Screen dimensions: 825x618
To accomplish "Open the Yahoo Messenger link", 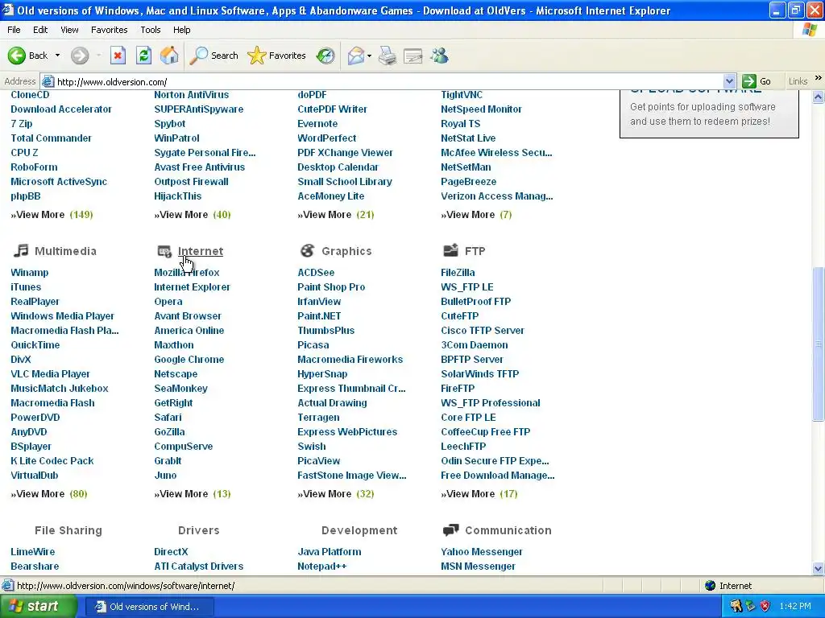I will (x=482, y=552).
